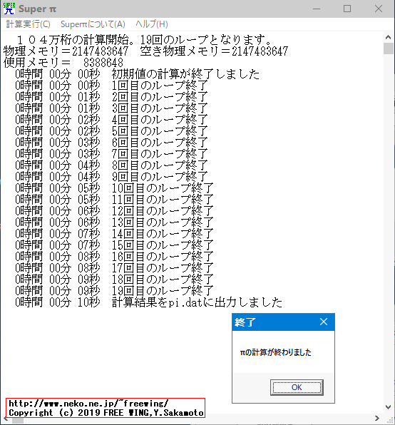Click the '19回目のループ終了' line

(x=114, y=290)
